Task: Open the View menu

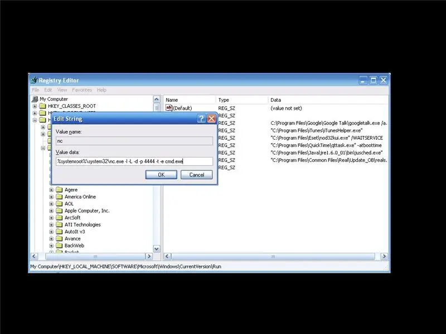Action: 62,90
